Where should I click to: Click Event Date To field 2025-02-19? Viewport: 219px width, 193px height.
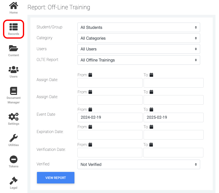(x=173, y=117)
